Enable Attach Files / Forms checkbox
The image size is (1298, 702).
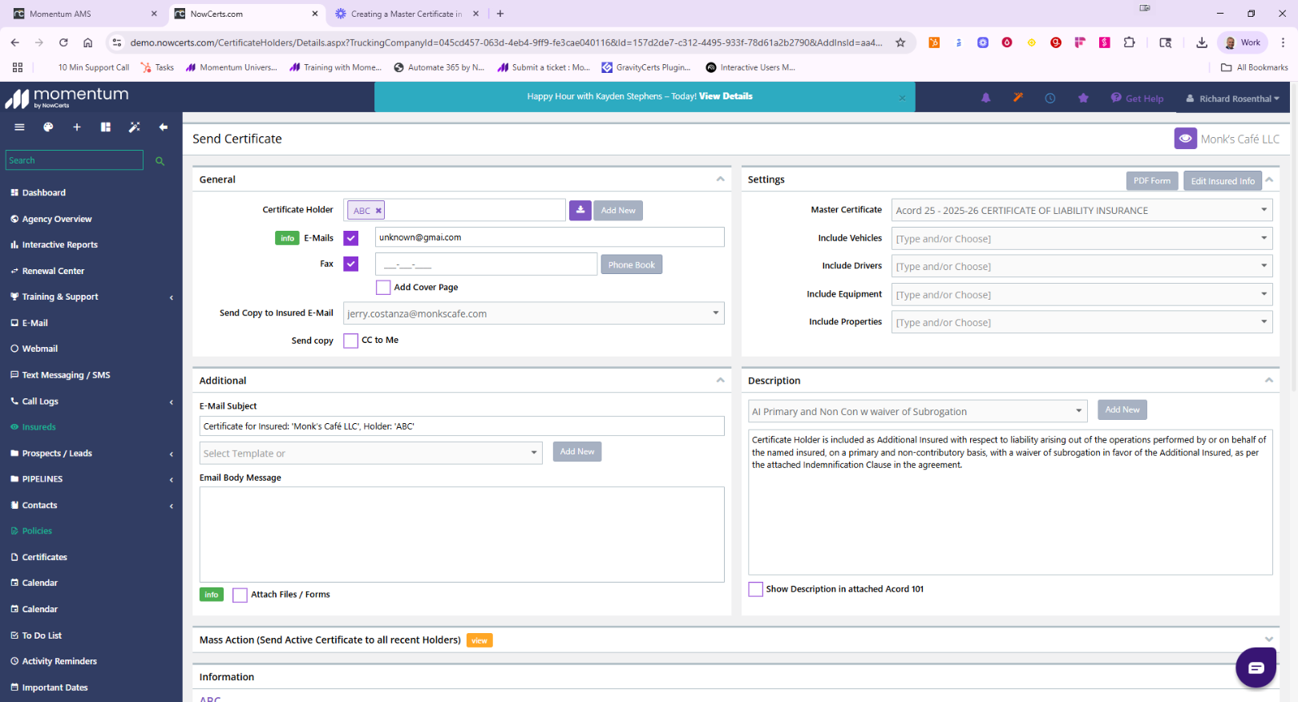point(240,595)
